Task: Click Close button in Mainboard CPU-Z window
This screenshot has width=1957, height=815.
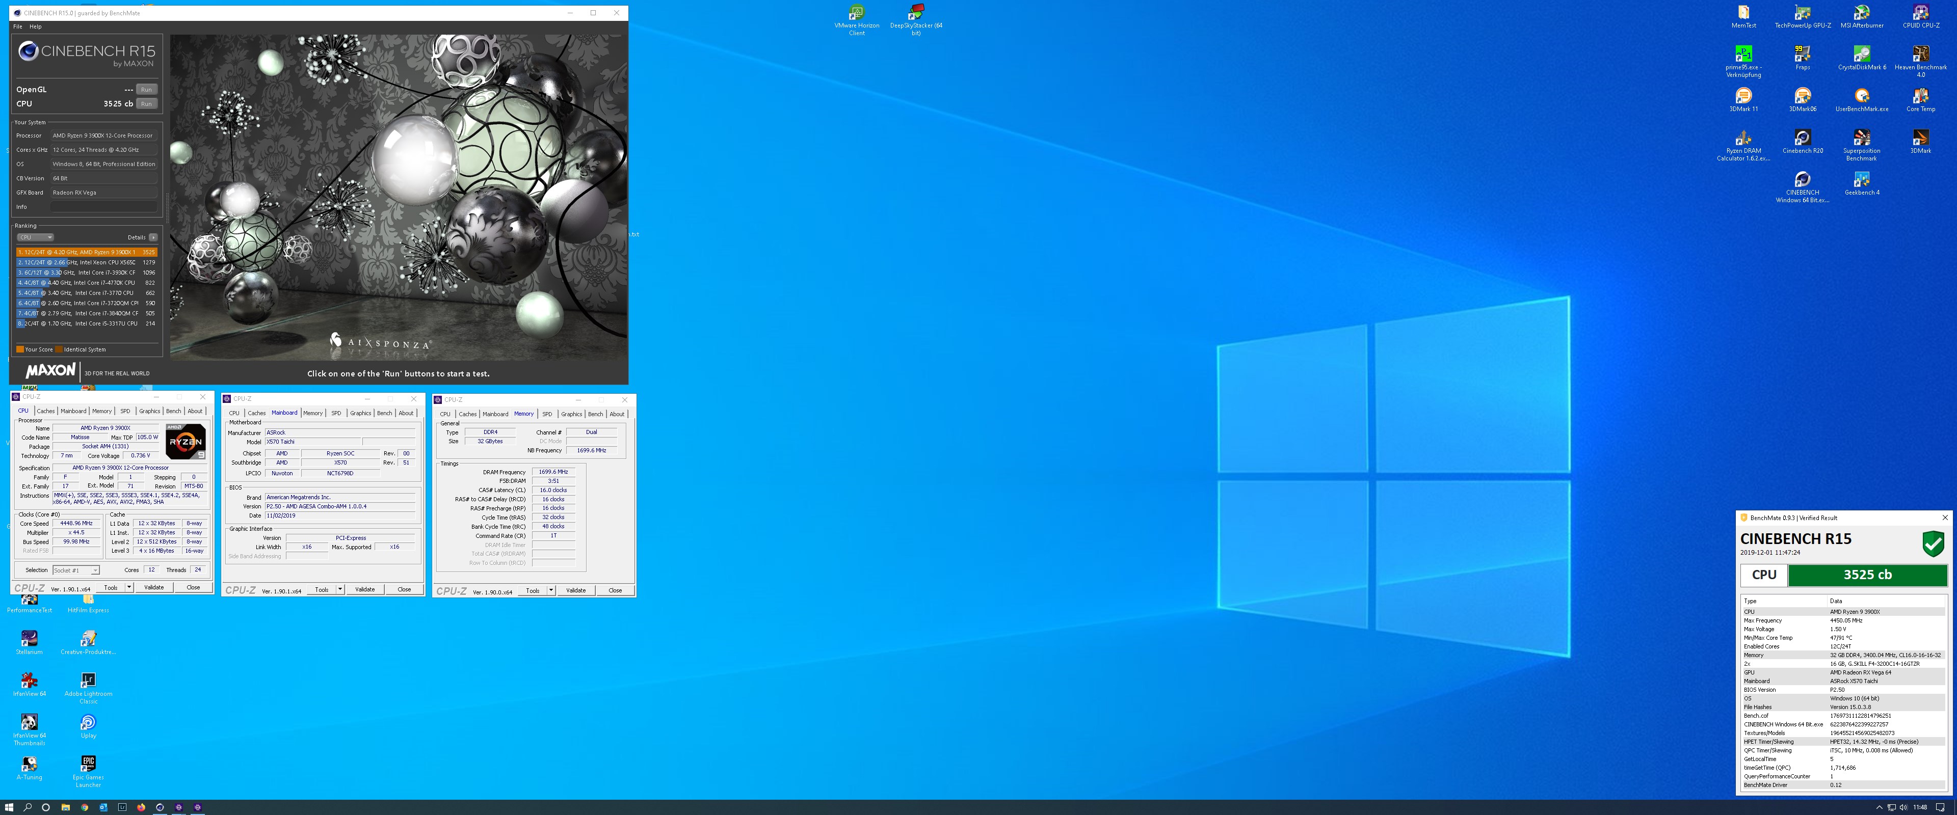Action: click(x=404, y=589)
